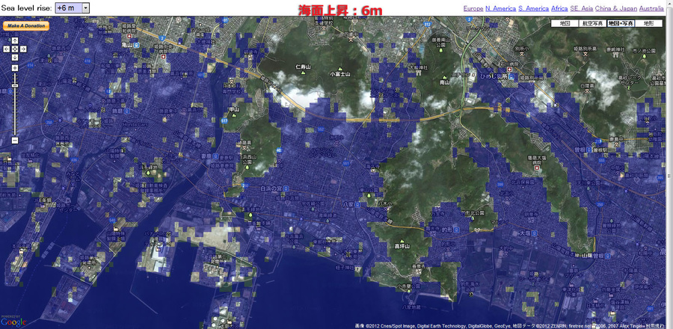This screenshot has height=329, width=673.
Task: Zoom in with the plus button
Action: click(x=14, y=68)
